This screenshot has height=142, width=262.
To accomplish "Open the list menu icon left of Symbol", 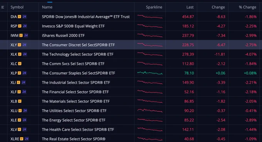I will (x=3, y=7).
